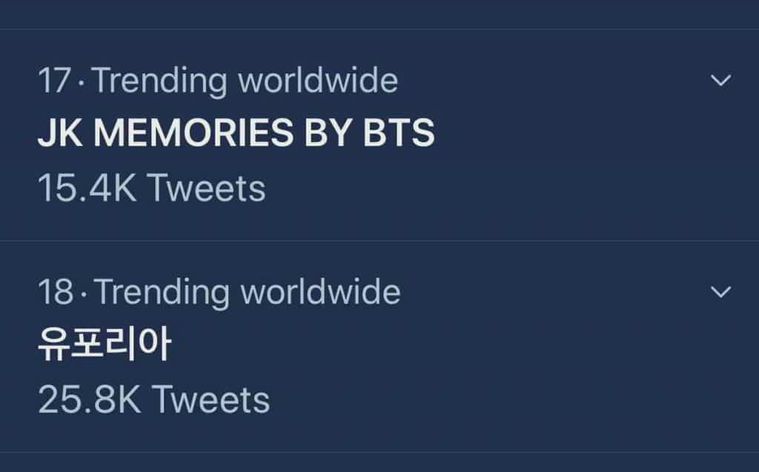Screen dimensions: 759x472
Task: Click "Trending worldwide" text above 유포리아
Action: (x=248, y=293)
